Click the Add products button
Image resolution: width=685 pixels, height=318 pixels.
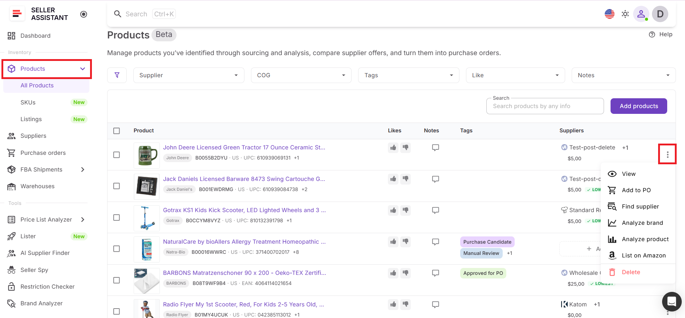(x=639, y=106)
